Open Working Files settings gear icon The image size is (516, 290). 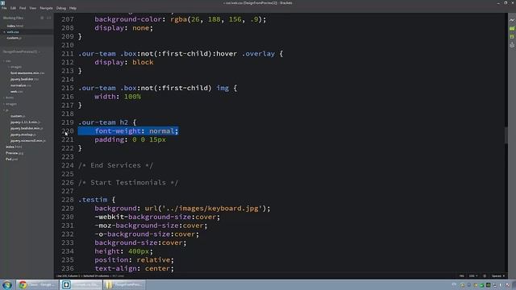[42, 18]
